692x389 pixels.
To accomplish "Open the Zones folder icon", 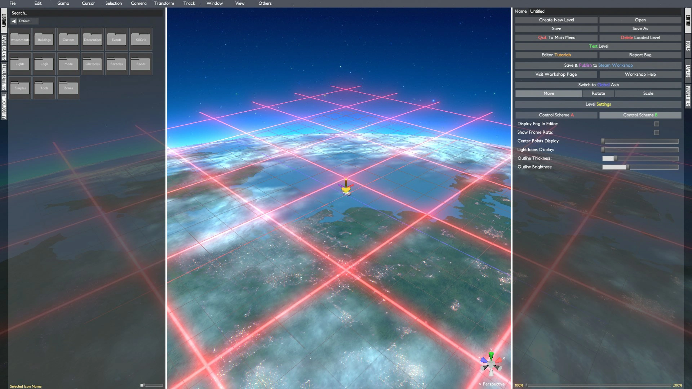I will pos(68,88).
